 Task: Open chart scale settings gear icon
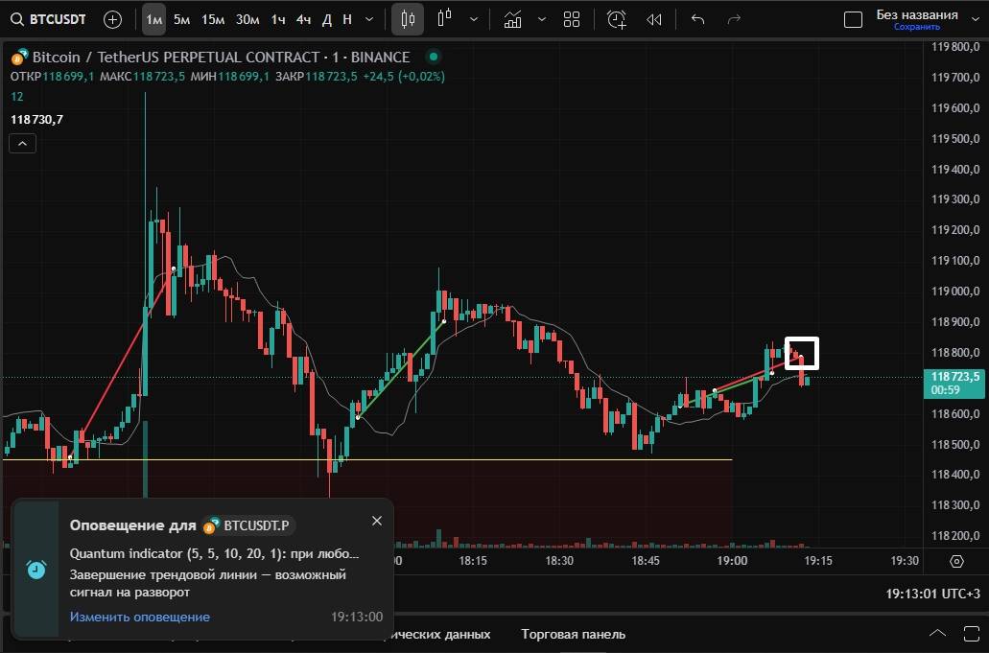pyautogui.click(x=956, y=562)
